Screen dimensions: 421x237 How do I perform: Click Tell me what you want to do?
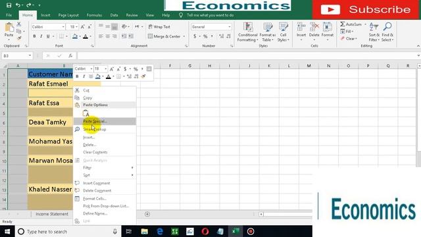[210, 15]
